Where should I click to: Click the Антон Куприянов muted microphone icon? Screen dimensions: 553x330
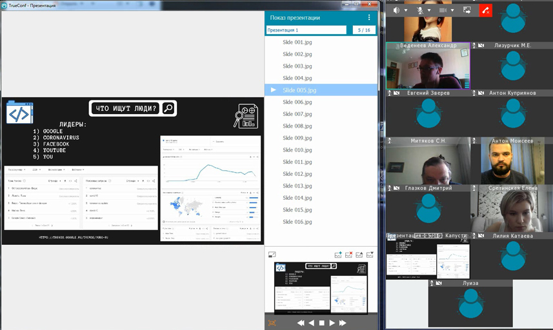tap(474, 93)
